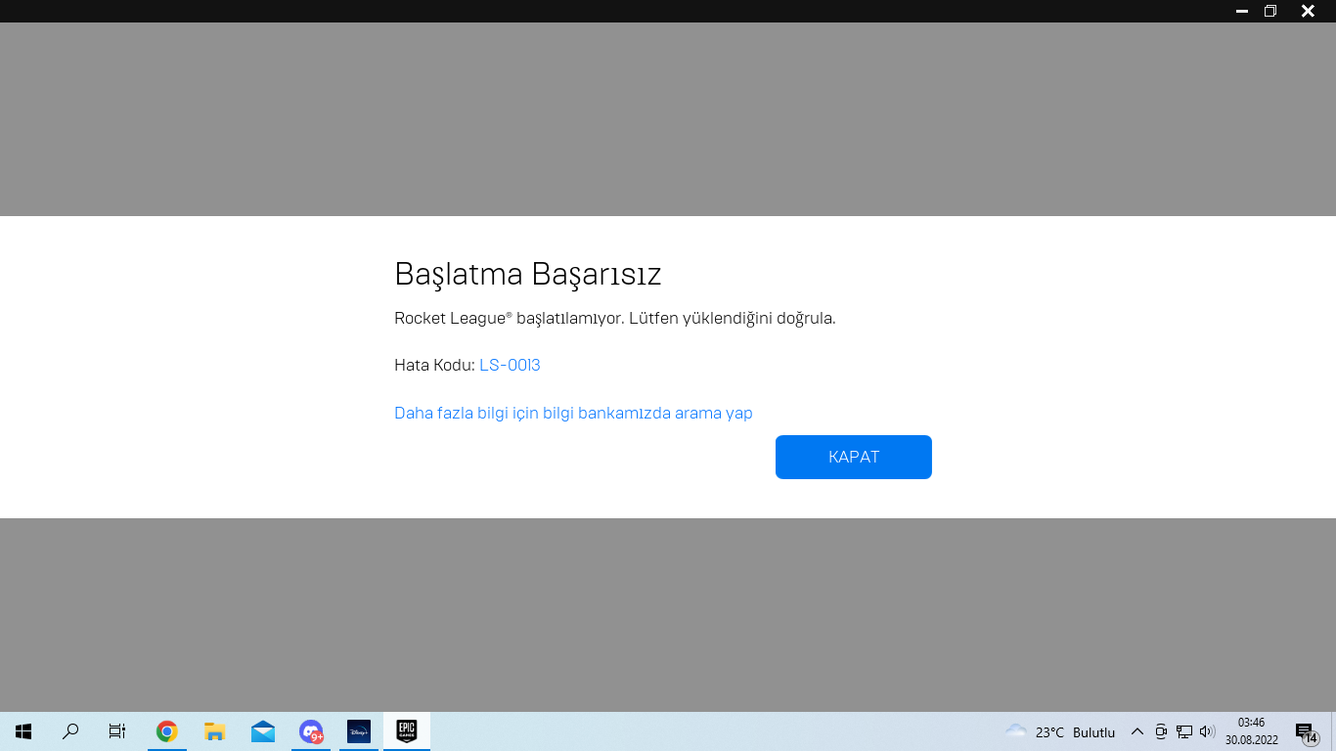Viewport: 1336px width, 751px height.
Task: Close the Epic Games Launcher window
Action: pyautogui.click(x=1308, y=11)
